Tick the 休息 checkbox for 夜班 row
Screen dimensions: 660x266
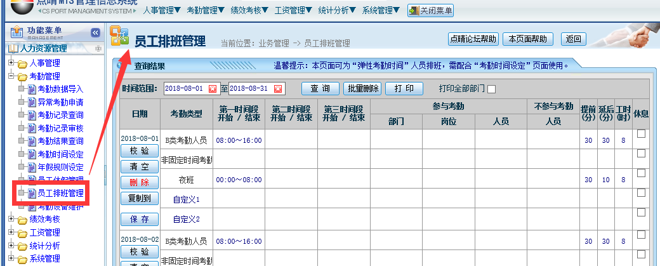tap(641, 173)
